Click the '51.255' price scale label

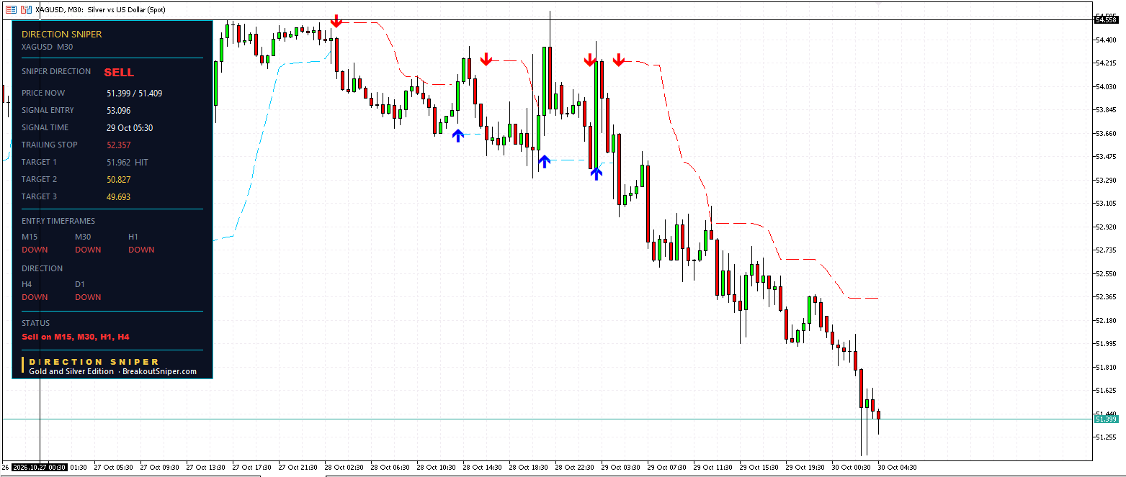point(1107,437)
